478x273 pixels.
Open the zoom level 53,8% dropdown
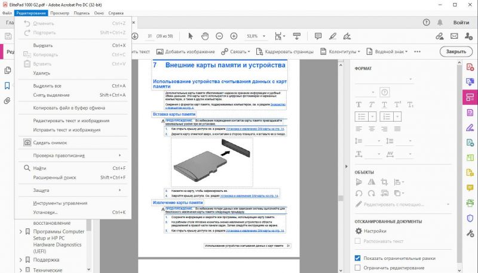pyautogui.click(x=264, y=36)
